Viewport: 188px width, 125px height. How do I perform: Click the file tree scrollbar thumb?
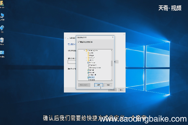[x=112, y=63]
